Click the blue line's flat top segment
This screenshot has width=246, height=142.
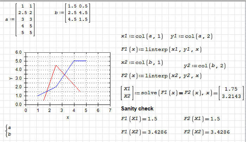point(80,61)
